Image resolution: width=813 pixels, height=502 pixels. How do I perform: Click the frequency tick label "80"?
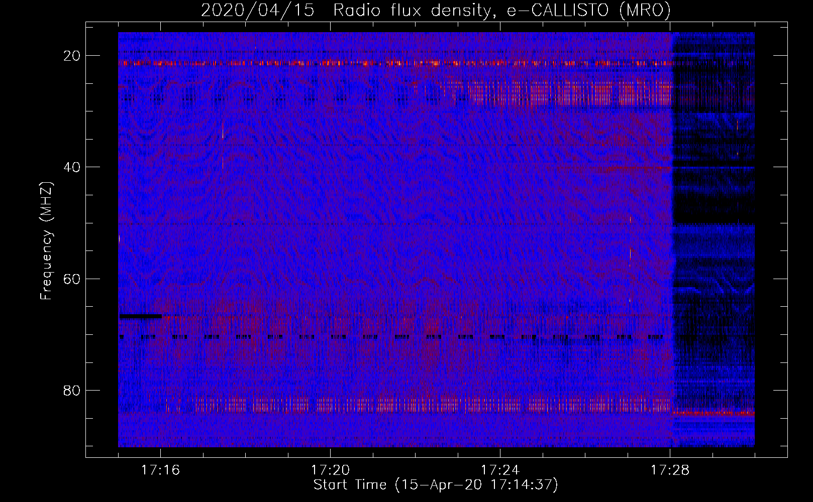coord(72,390)
